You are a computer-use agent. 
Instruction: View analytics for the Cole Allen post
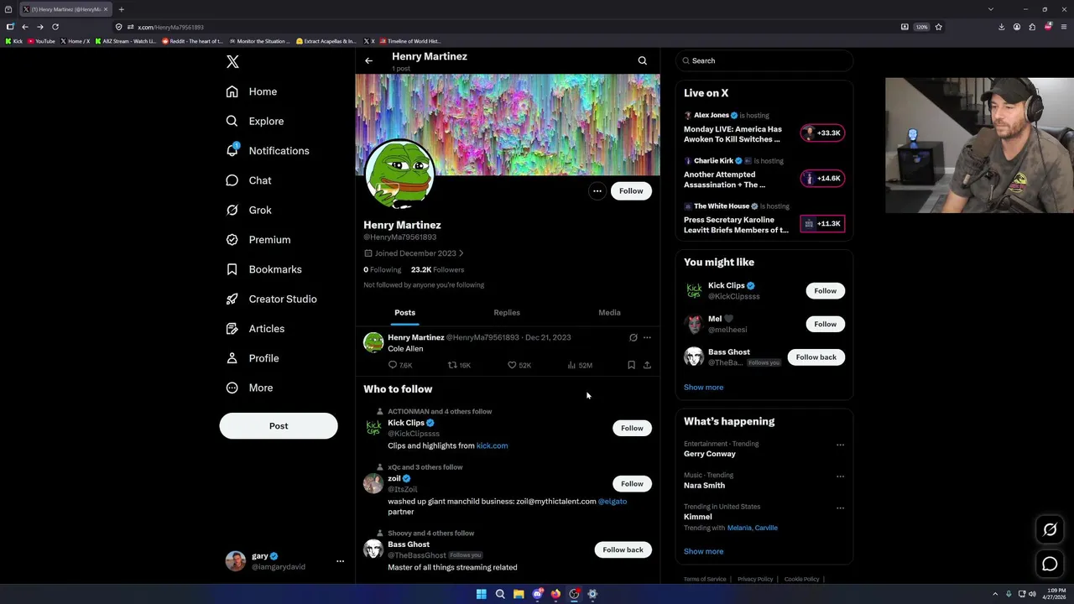580,366
